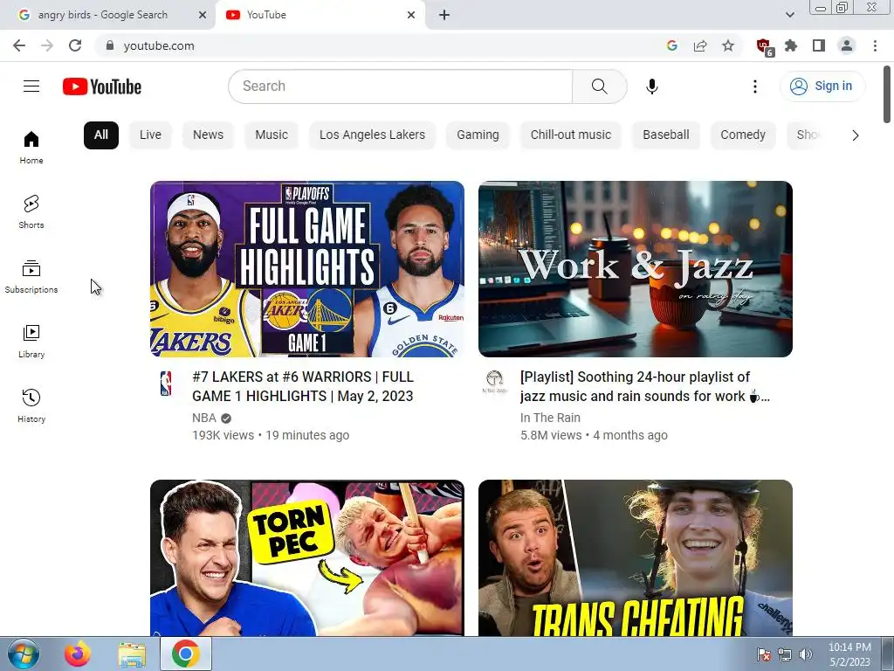This screenshot has height=671, width=894.
Task: Play the Work & Jazz thumbnail
Action: (x=636, y=269)
